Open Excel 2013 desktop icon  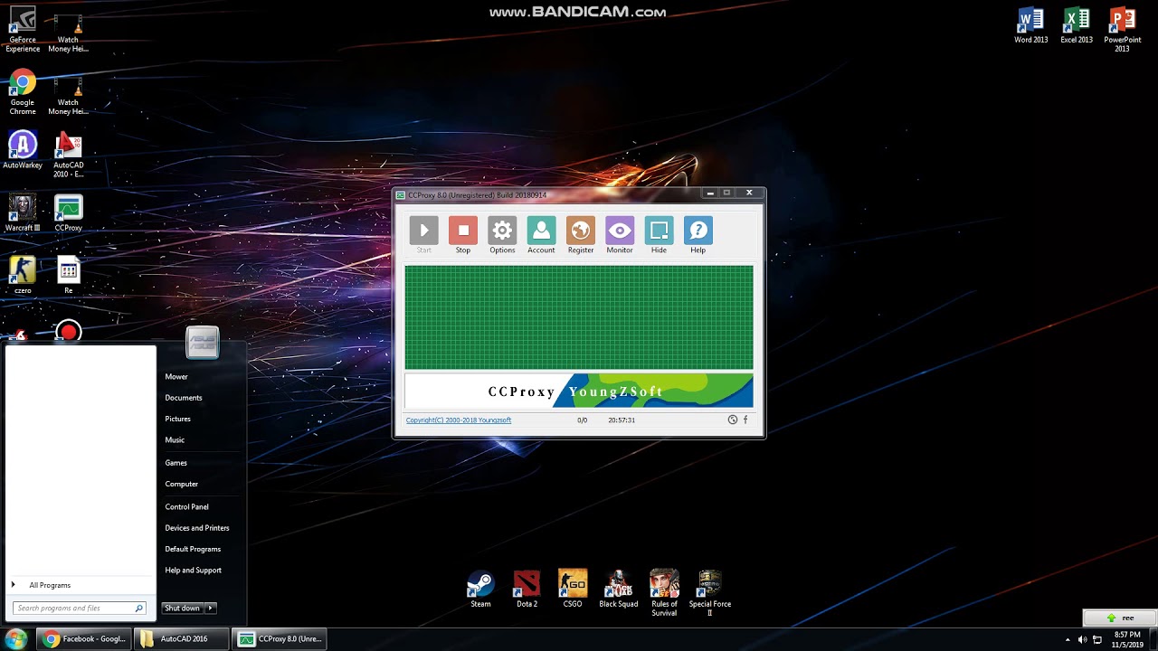[1077, 25]
